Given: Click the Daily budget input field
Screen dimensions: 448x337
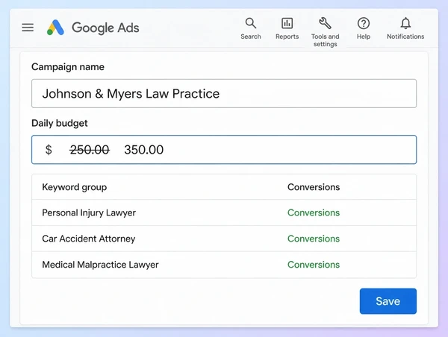Looking at the screenshot, I should (x=224, y=150).
